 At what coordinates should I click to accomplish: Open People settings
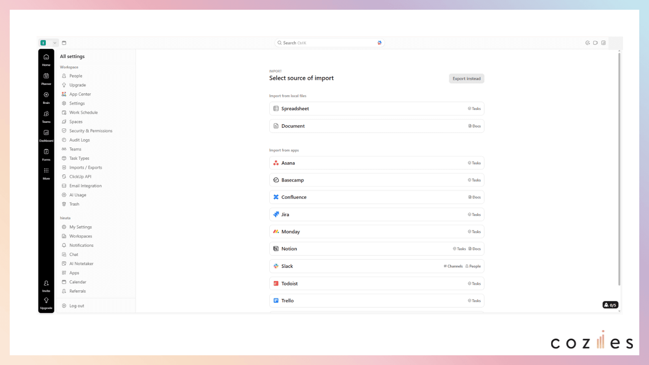(x=76, y=76)
